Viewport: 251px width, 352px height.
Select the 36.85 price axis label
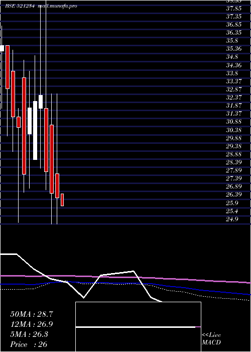point(234,25)
